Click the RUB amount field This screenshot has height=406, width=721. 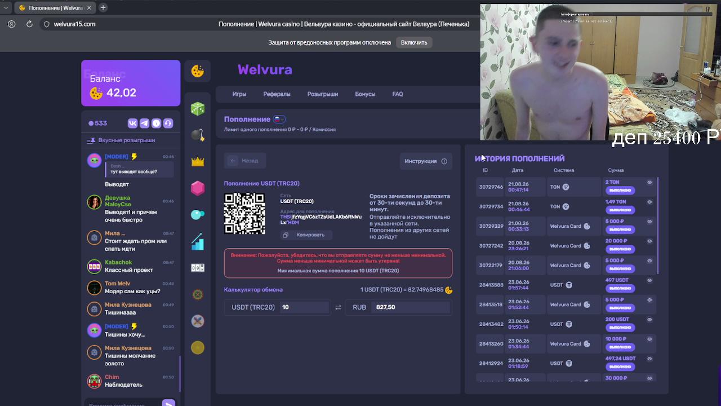(411, 307)
